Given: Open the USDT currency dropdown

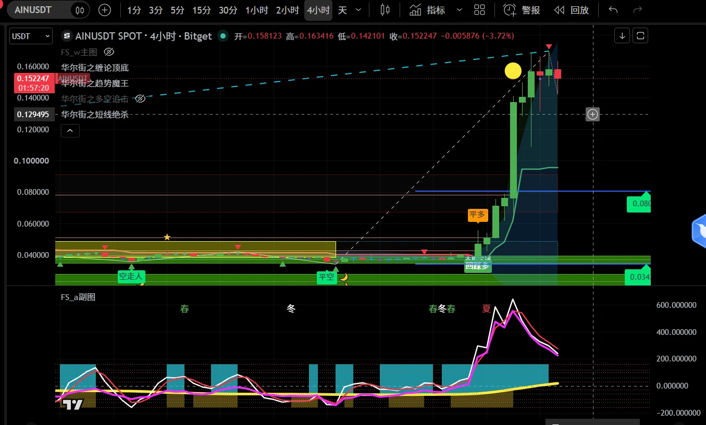Looking at the screenshot, I should pos(31,36).
